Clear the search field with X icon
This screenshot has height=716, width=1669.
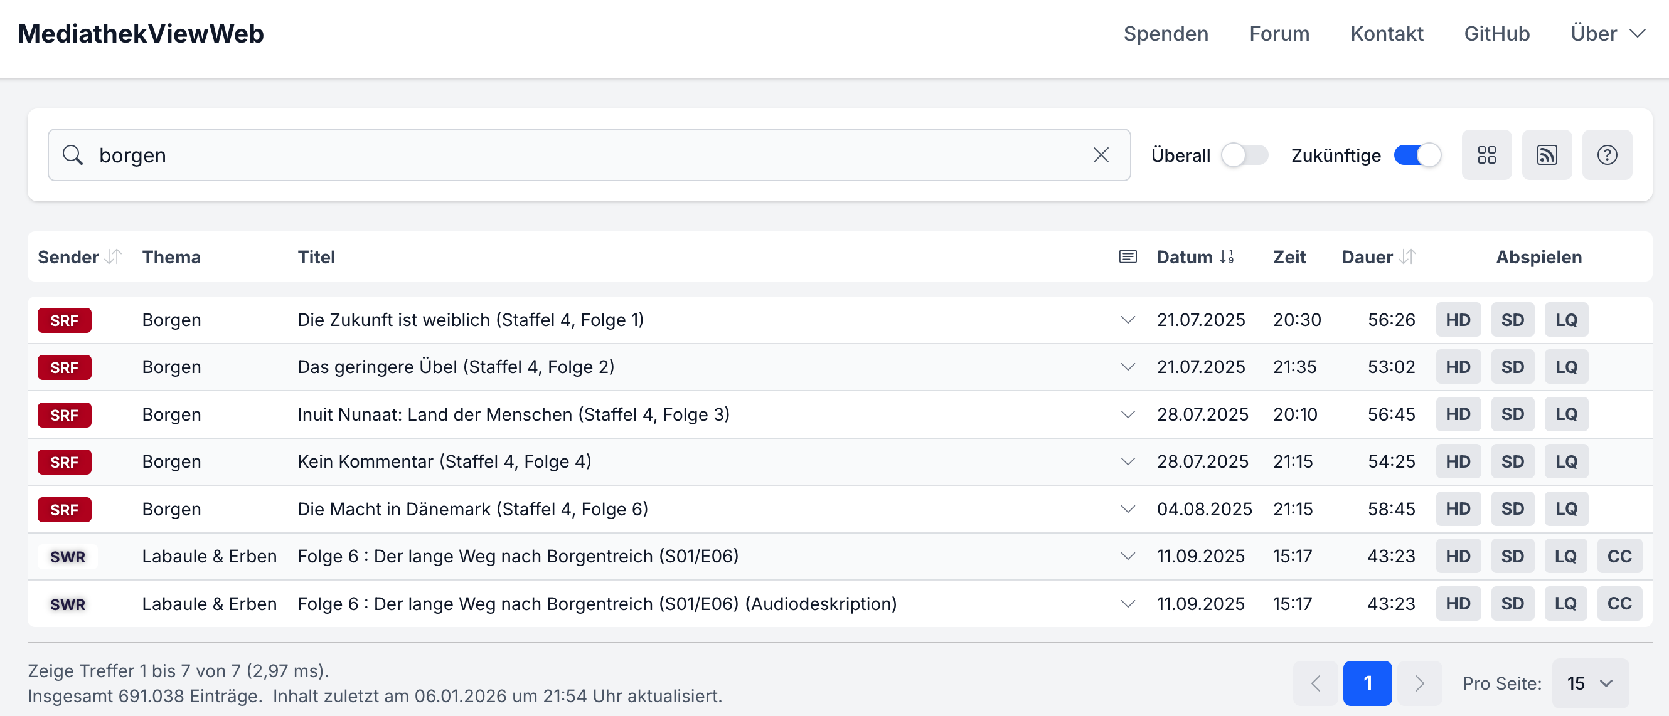(x=1101, y=155)
